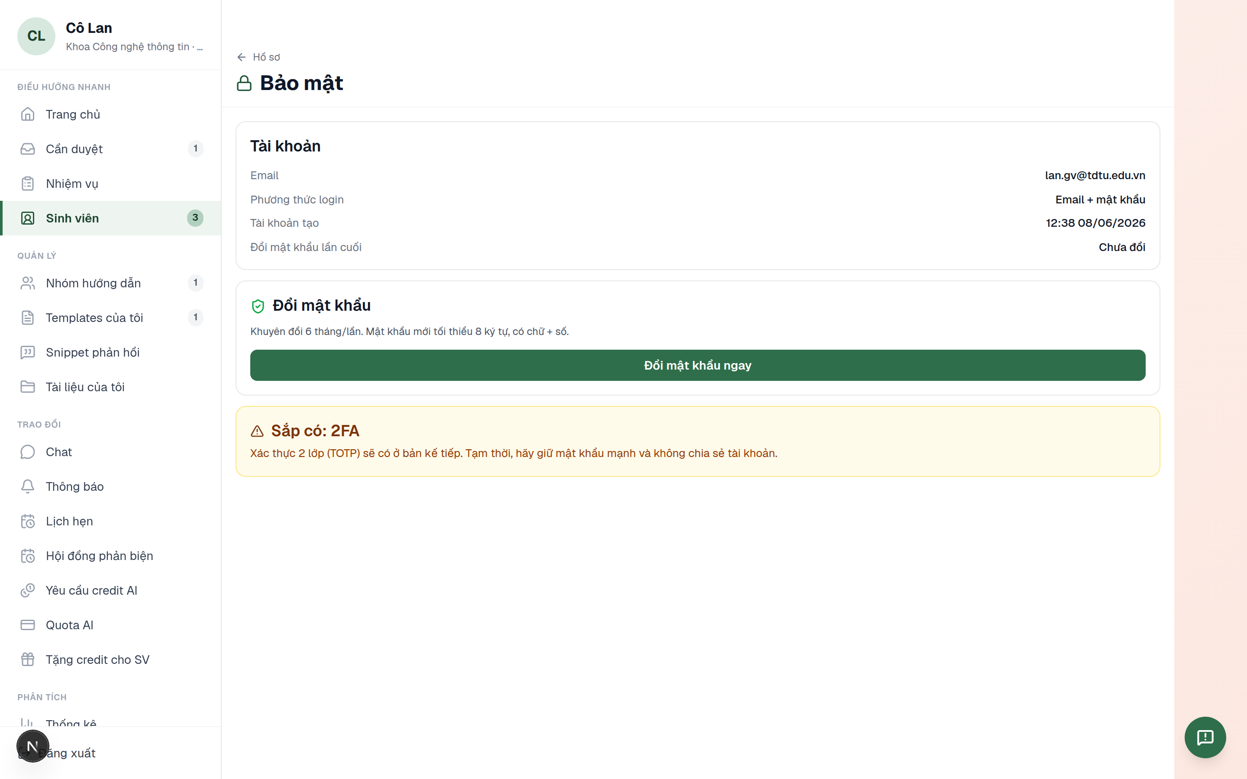Click the badge 3 on Sinh viên
Screen dimensions: 1247x779
point(195,218)
